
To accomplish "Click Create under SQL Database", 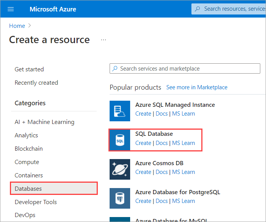I will point(143,143).
